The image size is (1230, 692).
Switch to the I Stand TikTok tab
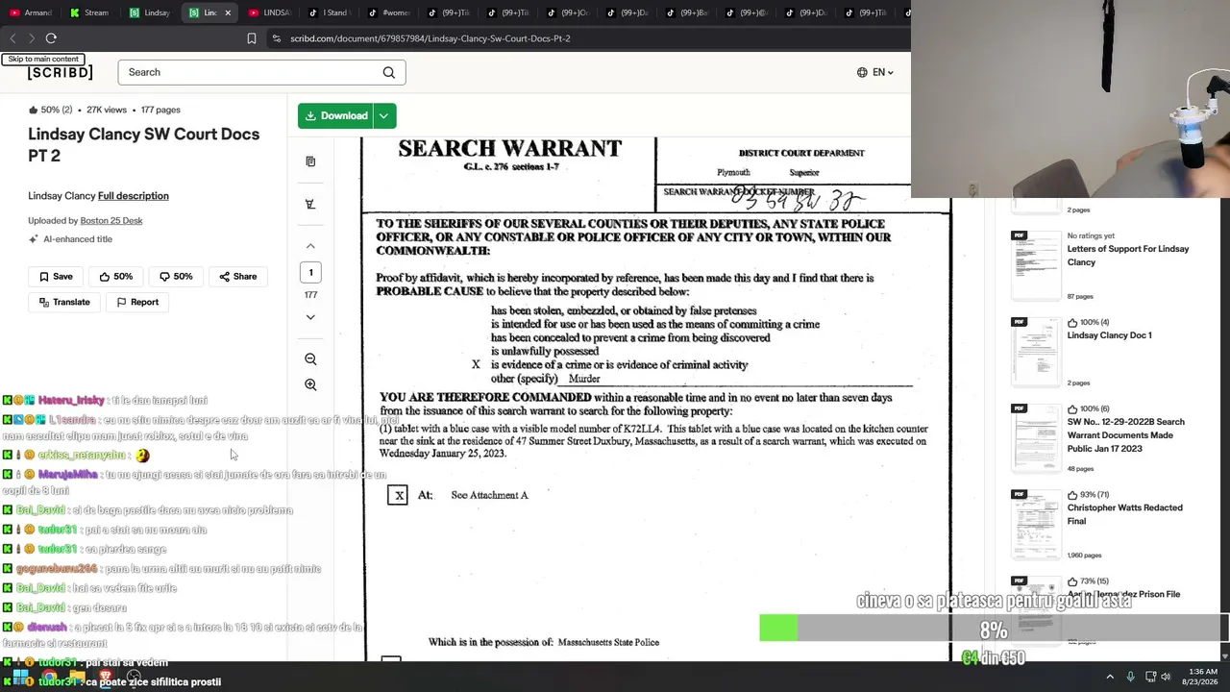[329, 12]
